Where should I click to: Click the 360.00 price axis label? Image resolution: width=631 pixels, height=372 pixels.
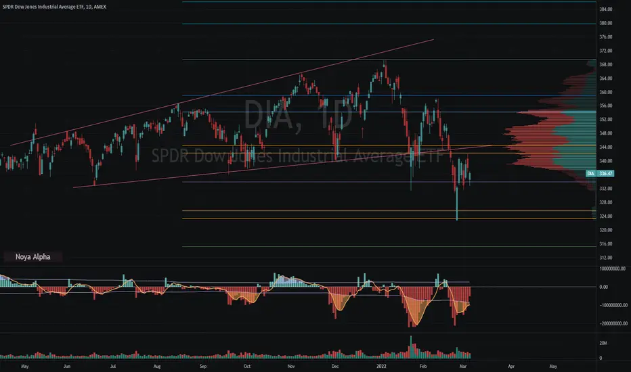(x=606, y=92)
